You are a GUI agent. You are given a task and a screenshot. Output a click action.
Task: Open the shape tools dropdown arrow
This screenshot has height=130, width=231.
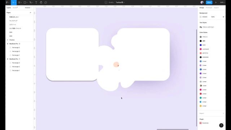(27, 3)
